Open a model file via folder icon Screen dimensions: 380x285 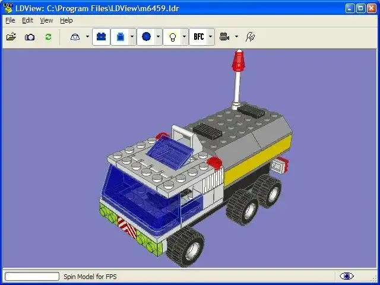point(11,37)
